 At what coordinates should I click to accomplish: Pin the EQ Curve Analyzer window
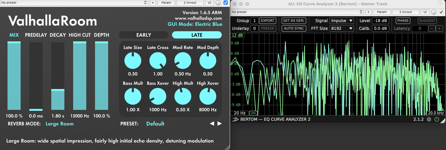[x=441, y=4]
